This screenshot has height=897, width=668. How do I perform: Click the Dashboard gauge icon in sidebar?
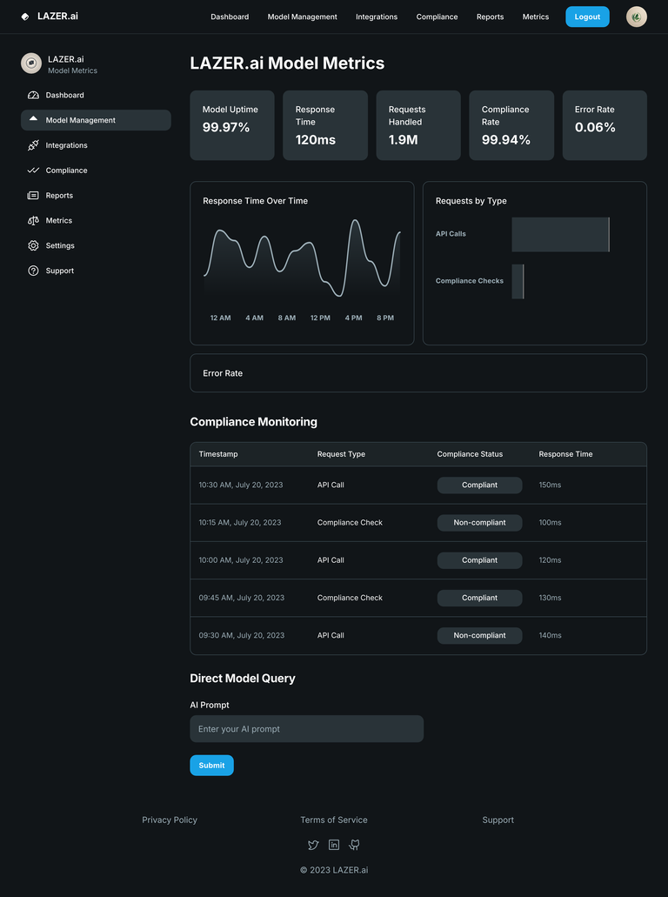33,95
